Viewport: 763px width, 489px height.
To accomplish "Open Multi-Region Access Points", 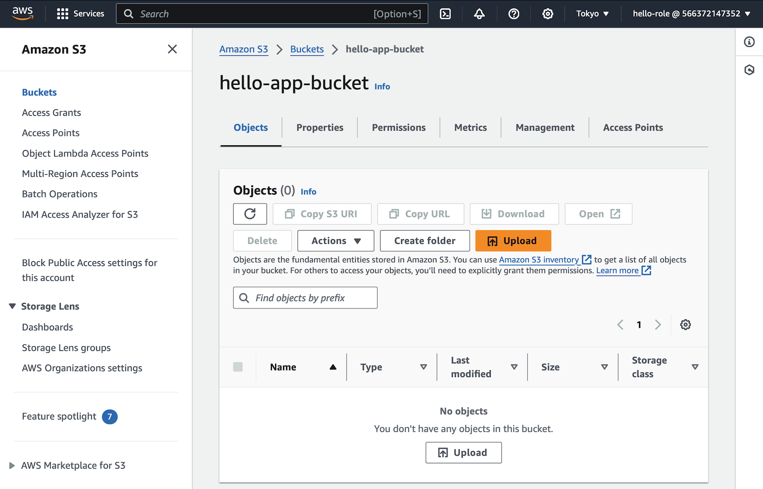I will pyautogui.click(x=80, y=174).
